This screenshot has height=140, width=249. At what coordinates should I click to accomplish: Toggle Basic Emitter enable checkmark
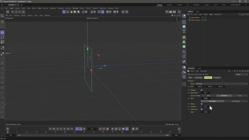coord(206,17)
